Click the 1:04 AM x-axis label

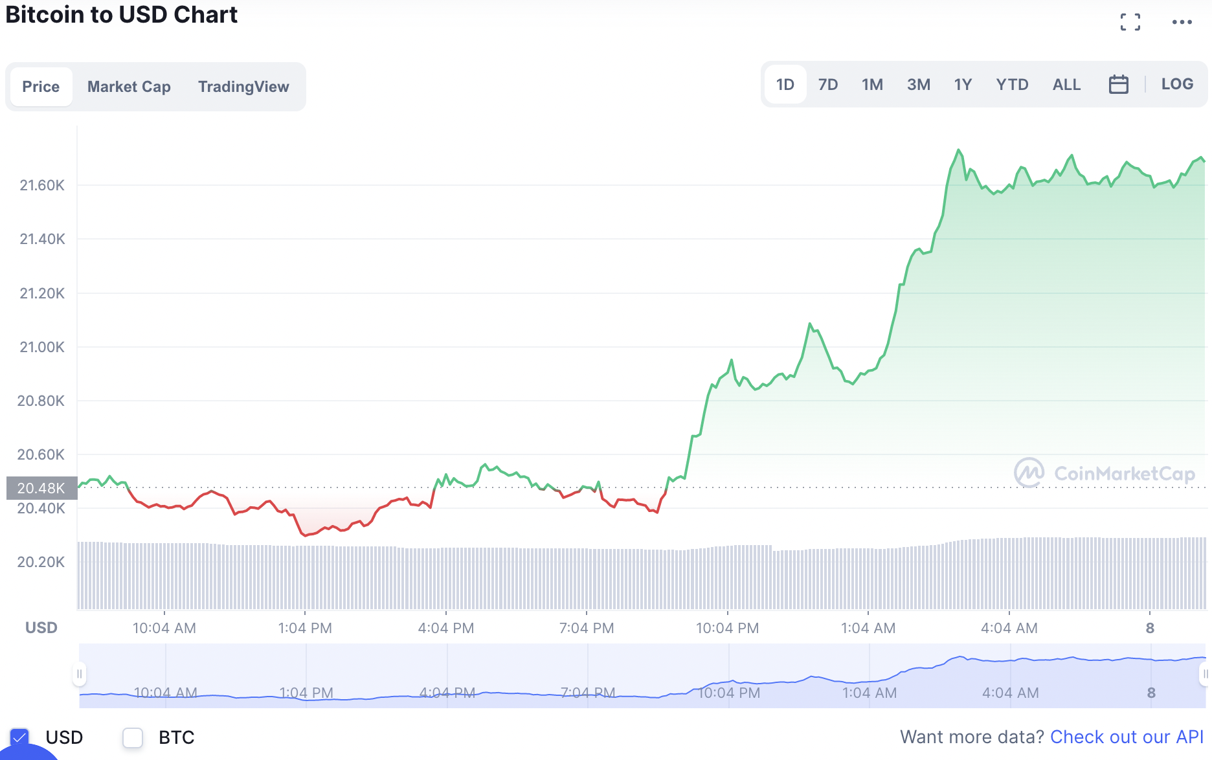[868, 628]
